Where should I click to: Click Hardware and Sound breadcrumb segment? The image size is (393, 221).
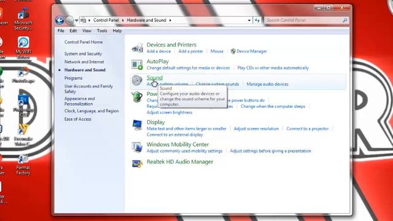pyautogui.click(x=146, y=20)
